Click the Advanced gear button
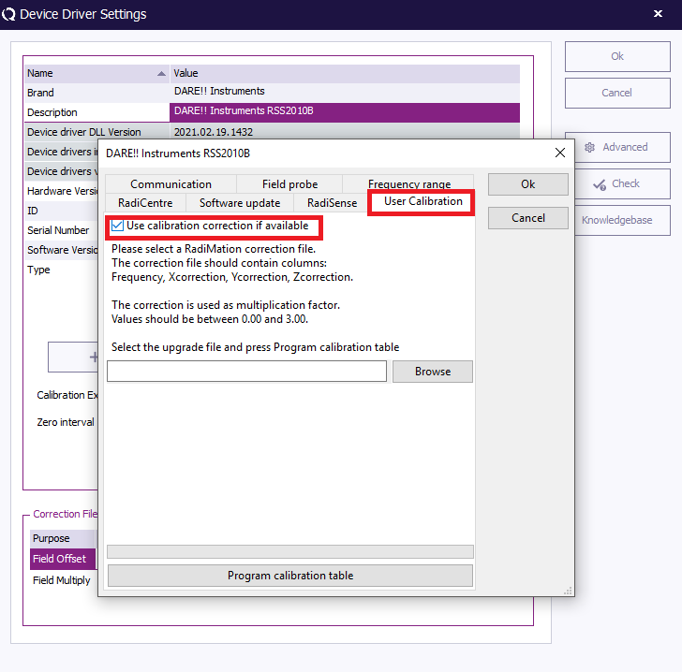This screenshot has width=682, height=672. [x=616, y=147]
